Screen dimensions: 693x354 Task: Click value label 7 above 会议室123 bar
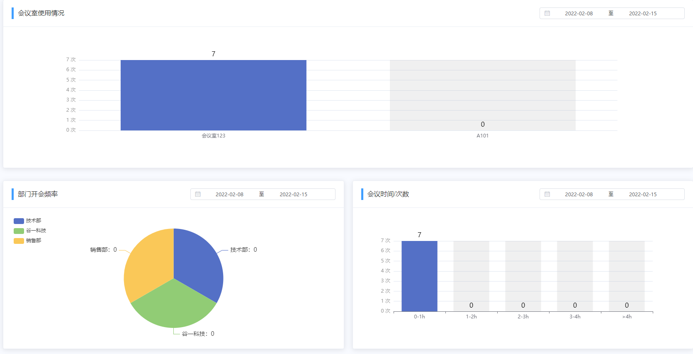point(214,54)
